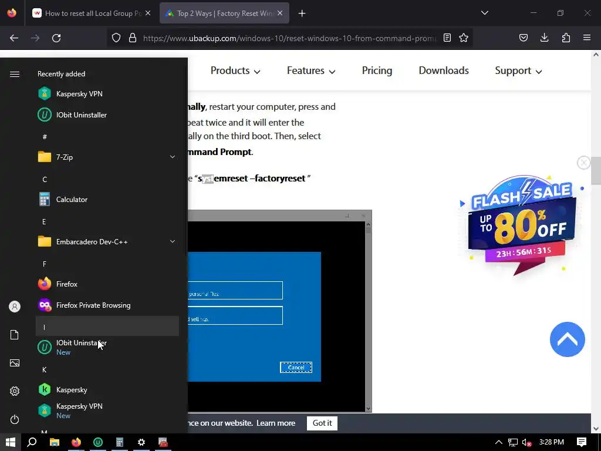Toggle reader view icon in address bar
The image size is (601, 451).
[447, 38]
